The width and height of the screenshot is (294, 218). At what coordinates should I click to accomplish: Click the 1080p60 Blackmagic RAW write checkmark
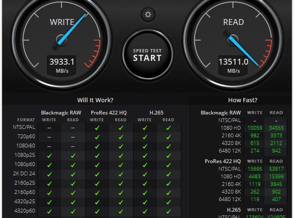49,165
